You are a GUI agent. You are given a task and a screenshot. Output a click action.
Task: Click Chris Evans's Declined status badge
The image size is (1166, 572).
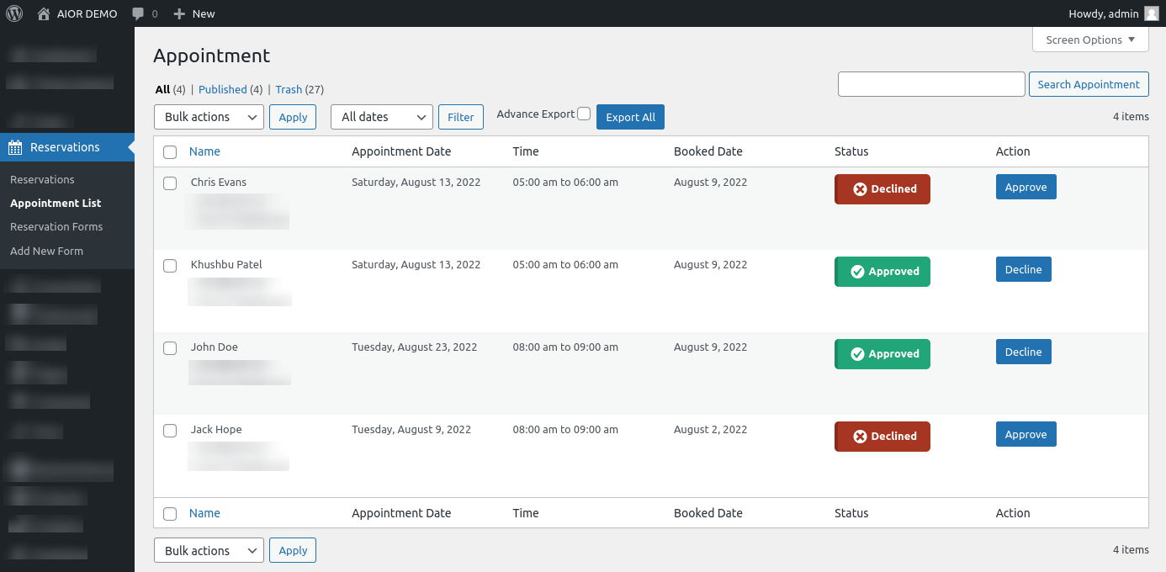coord(882,189)
